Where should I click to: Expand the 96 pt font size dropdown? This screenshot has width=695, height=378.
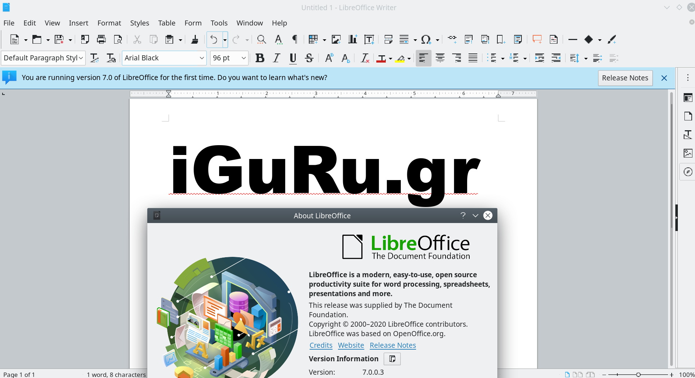coord(244,58)
